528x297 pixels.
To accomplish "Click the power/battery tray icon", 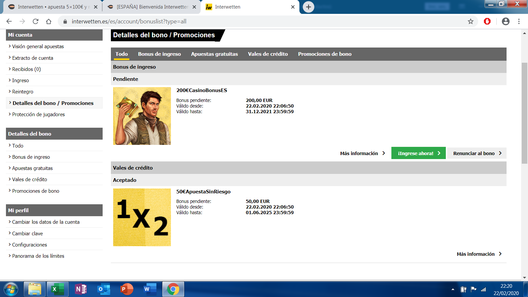I will click(463, 289).
